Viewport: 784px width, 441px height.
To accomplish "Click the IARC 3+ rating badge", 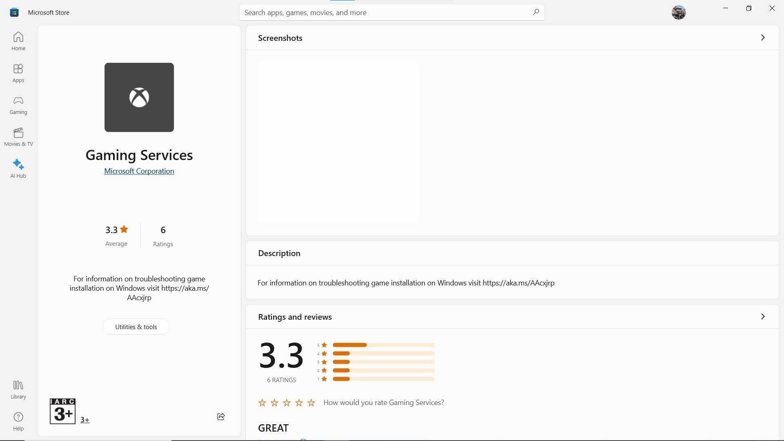I will 62,411.
